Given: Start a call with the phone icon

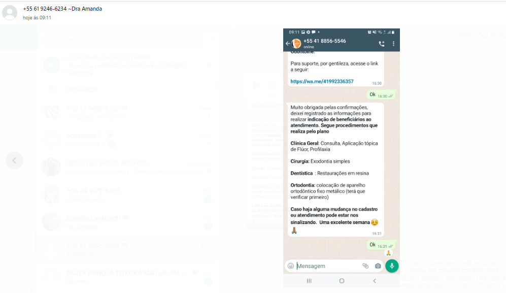Looking at the screenshot, I should (x=382, y=44).
